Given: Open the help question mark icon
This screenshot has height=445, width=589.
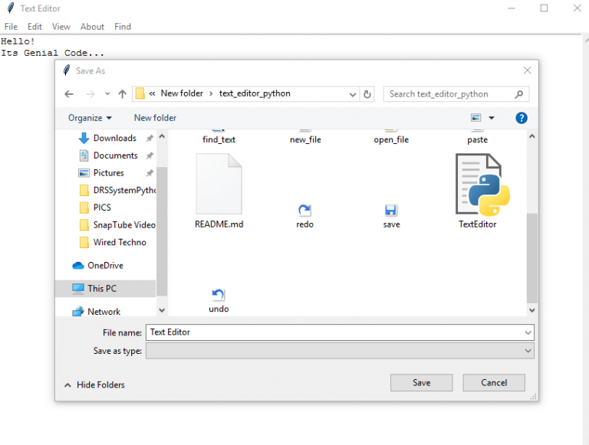Looking at the screenshot, I should click(522, 118).
